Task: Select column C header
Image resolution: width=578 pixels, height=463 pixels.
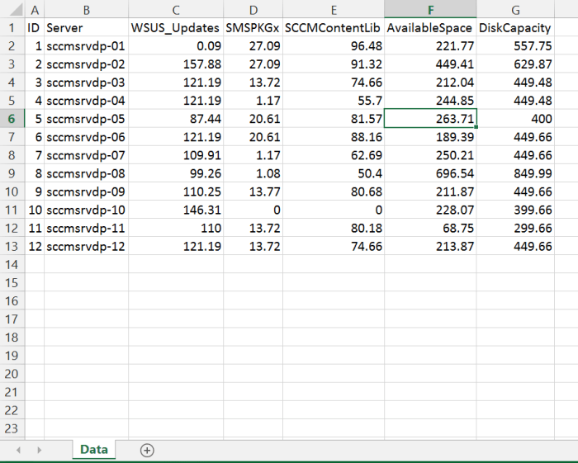Action: (175, 10)
